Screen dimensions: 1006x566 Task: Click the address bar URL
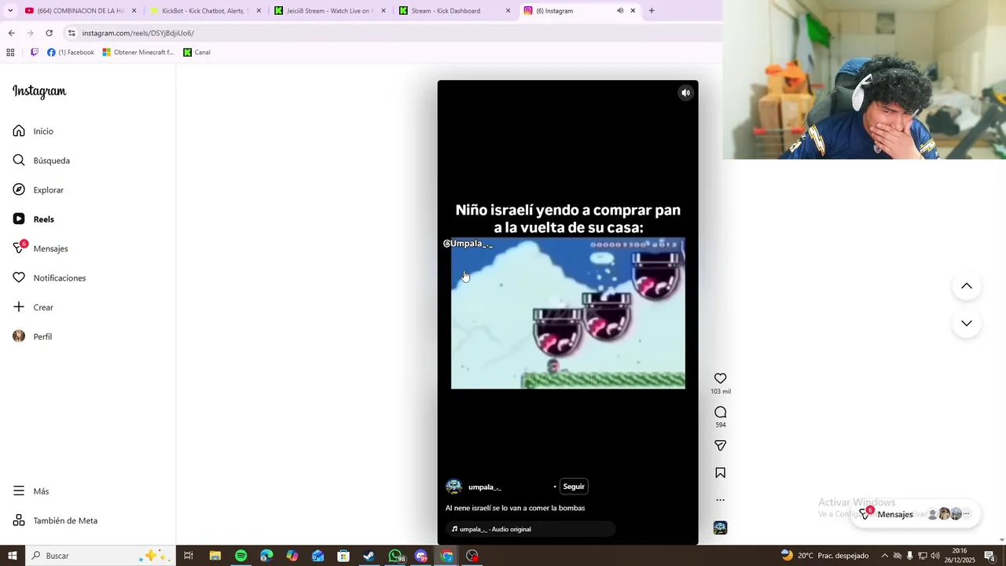[x=138, y=33]
